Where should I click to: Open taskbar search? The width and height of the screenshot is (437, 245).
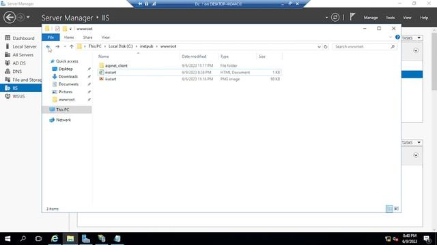23,239
